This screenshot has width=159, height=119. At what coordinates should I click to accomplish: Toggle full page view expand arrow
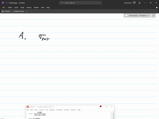(x=153, y=16)
